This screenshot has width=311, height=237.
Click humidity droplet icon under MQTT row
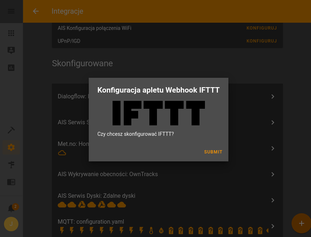pyautogui.click(x=161, y=231)
